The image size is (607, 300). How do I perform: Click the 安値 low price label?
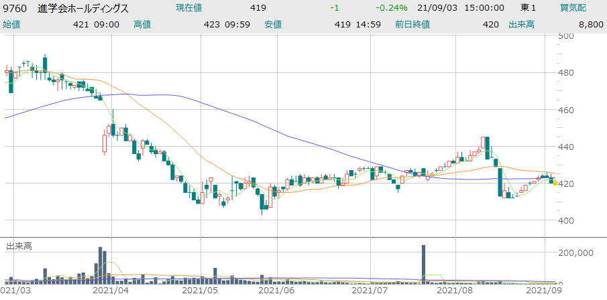(x=273, y=24)
